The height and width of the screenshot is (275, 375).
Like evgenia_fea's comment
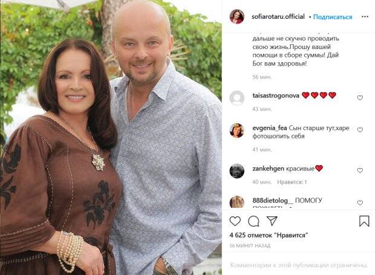coord(360,130)
